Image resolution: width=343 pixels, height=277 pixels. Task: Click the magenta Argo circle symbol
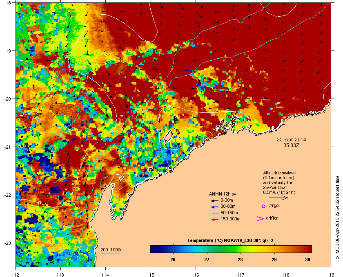click(x=264, y=206)
